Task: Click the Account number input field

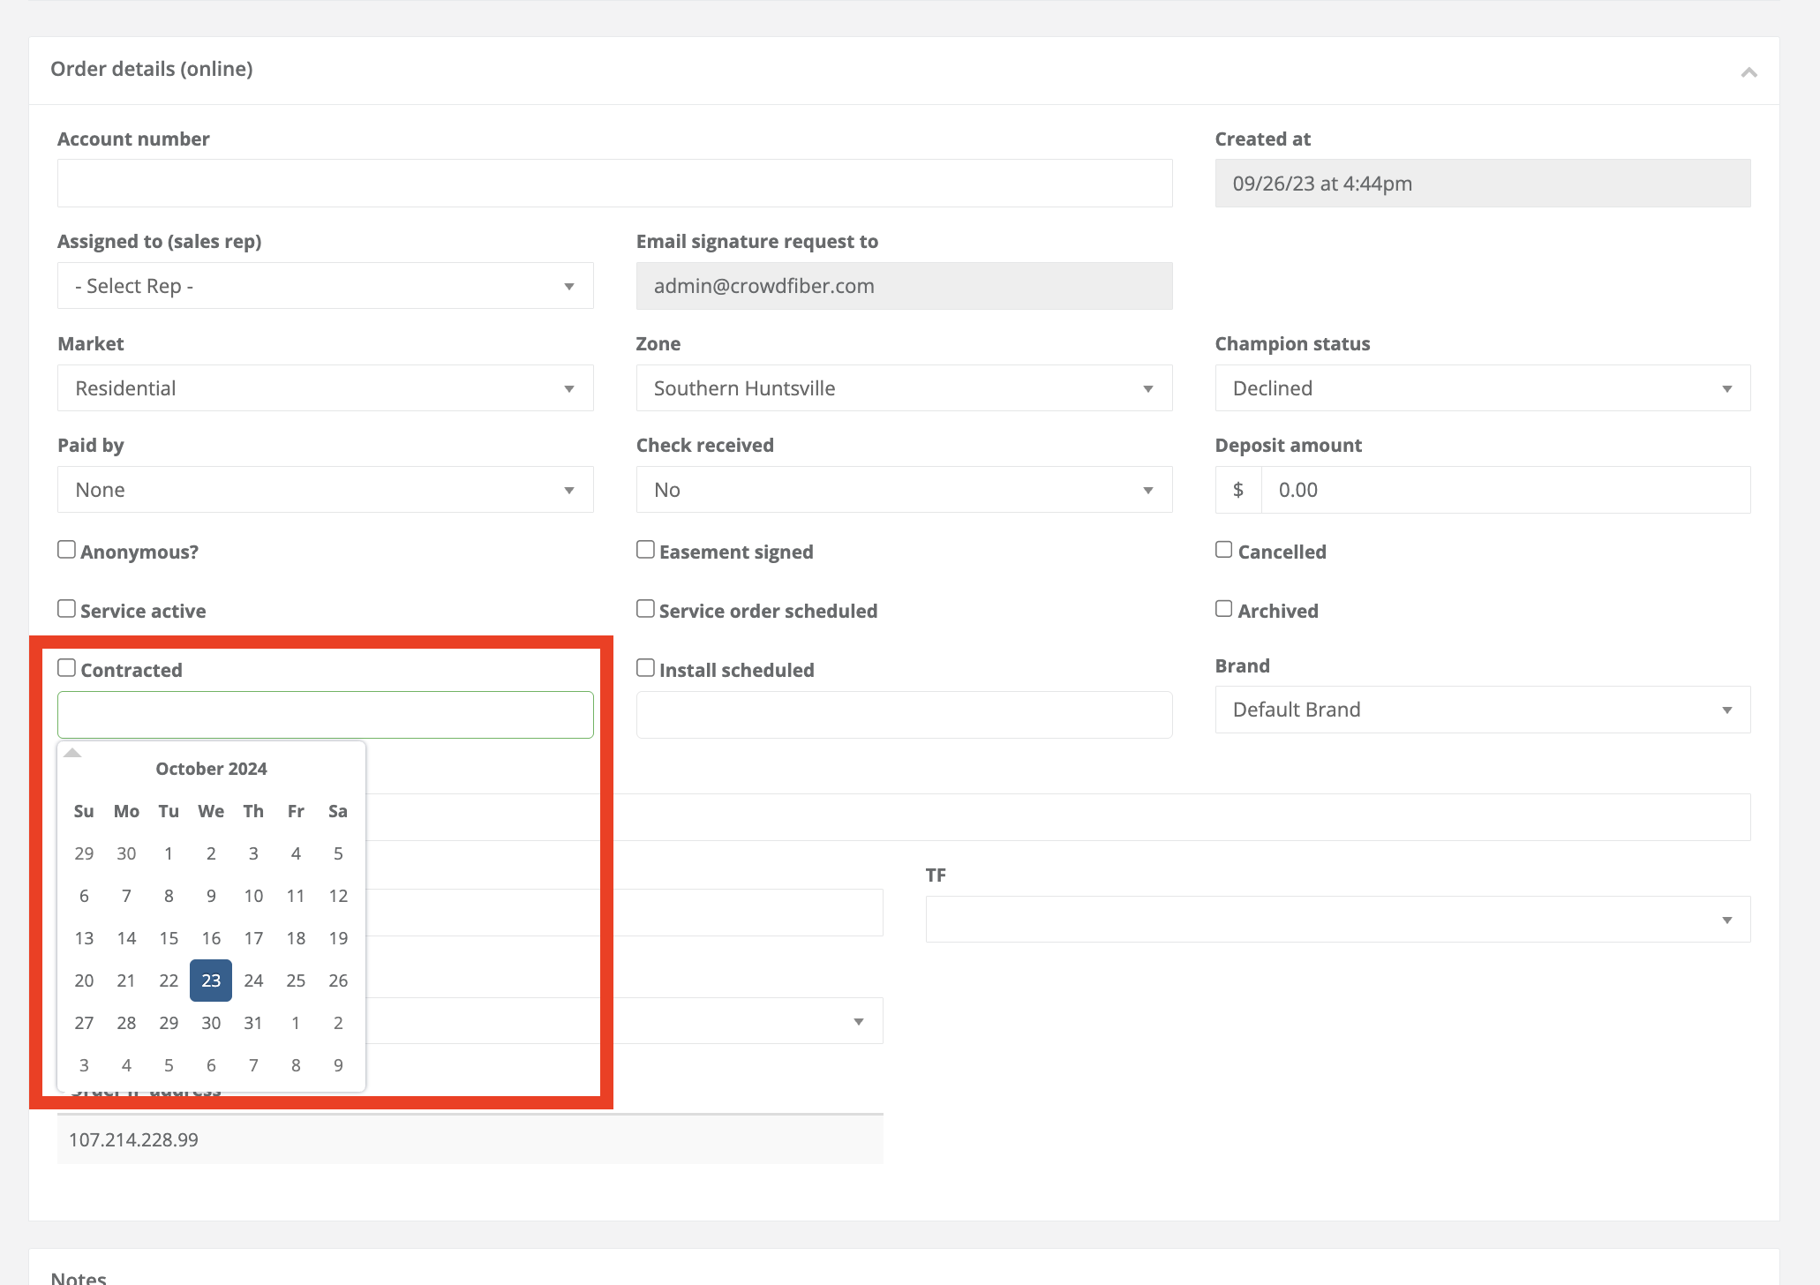Action: tap(614, 183)
